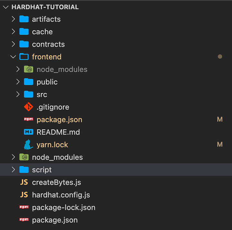Click the npm icon next to frontend package.json

pyautogui.click(x=28, y=120)
